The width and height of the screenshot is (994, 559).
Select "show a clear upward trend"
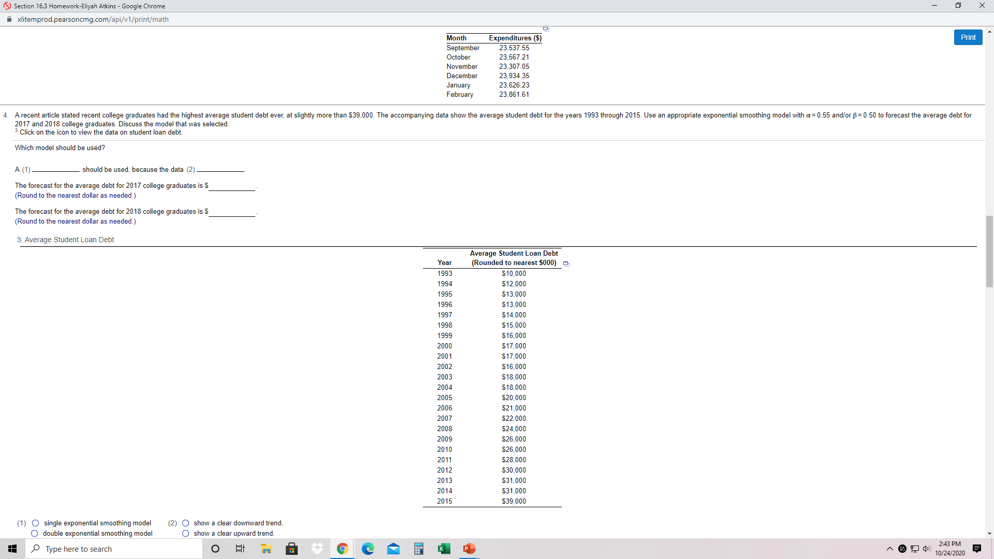[185, 533]
